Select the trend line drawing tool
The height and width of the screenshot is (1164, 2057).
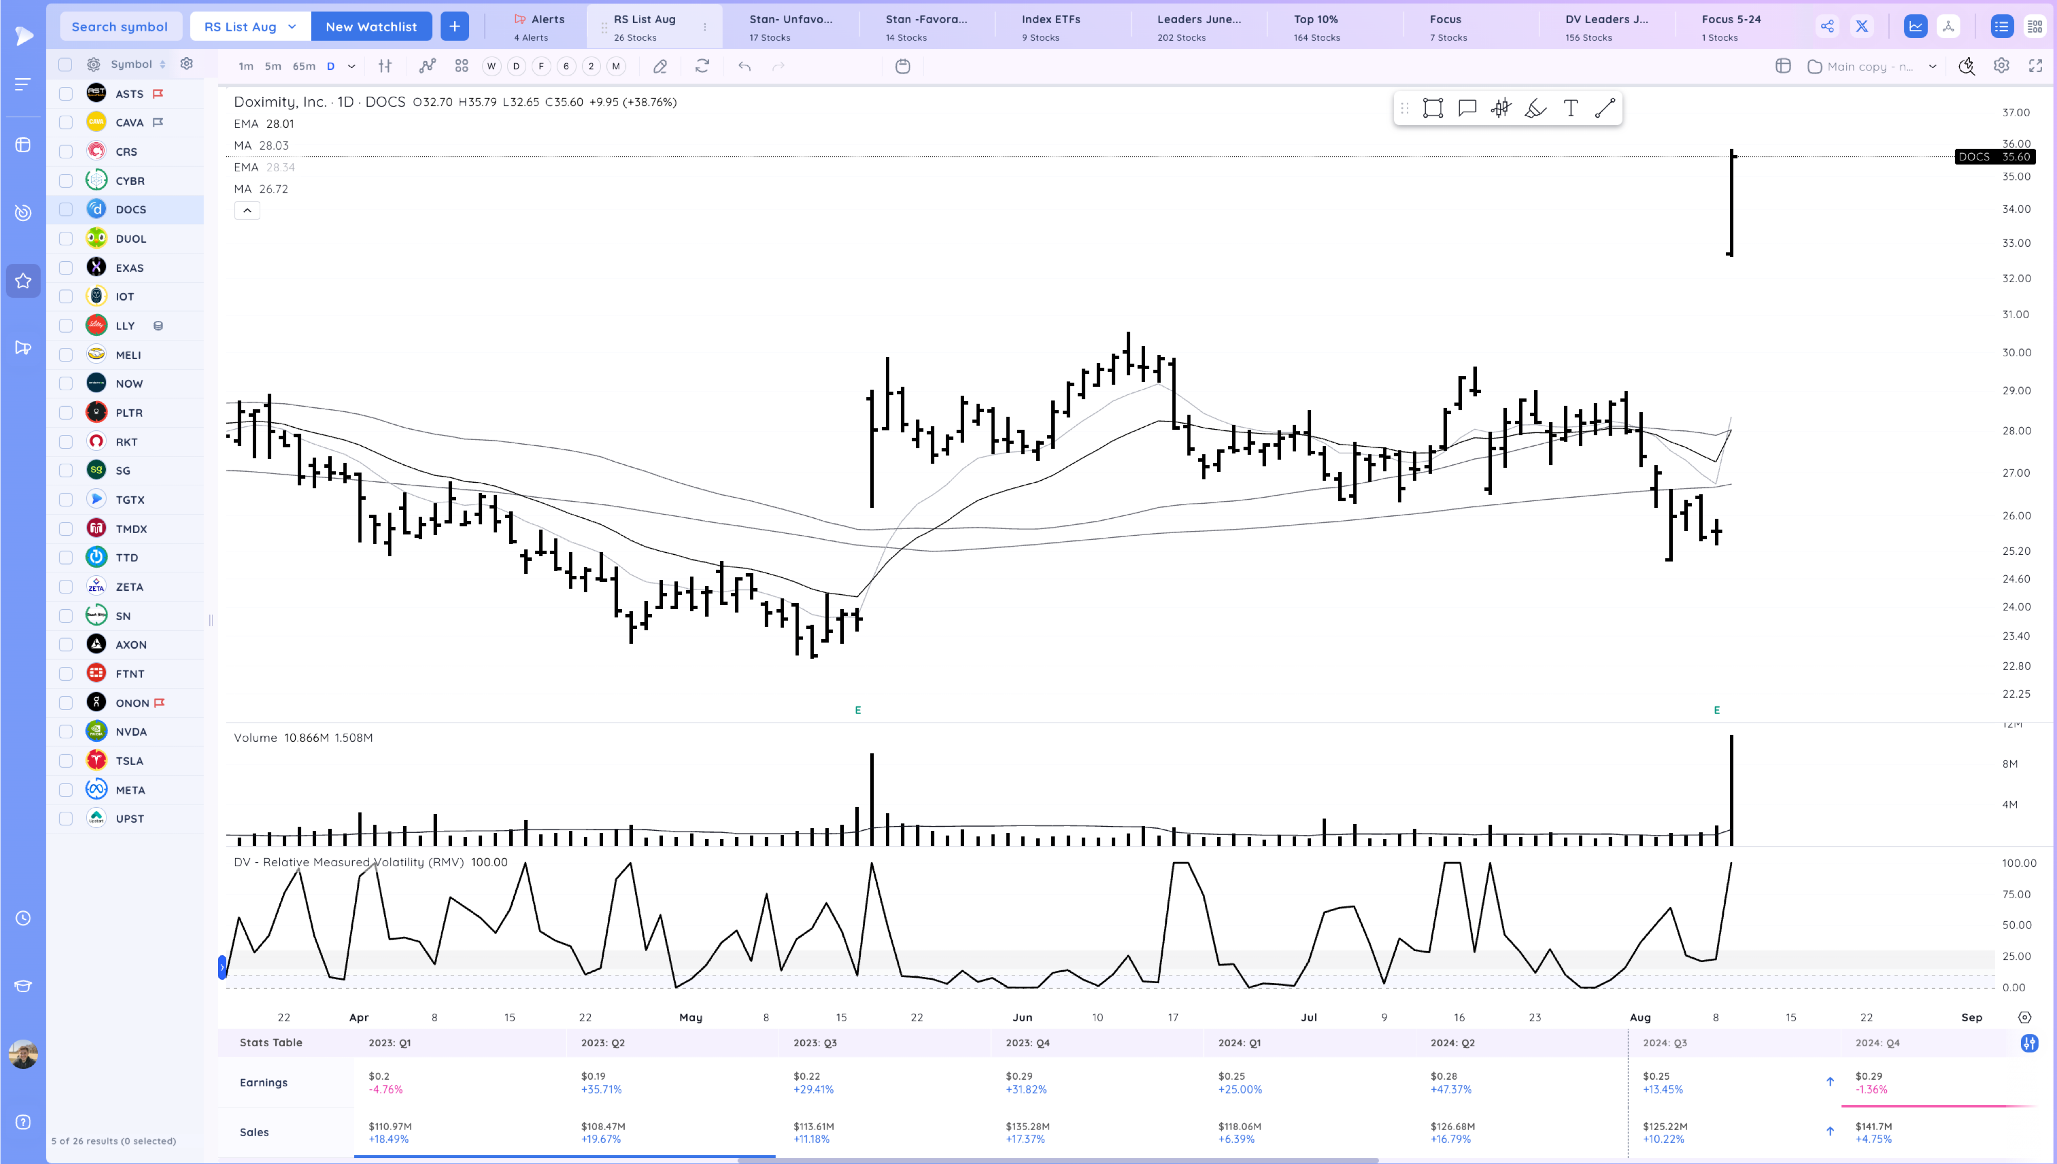[1604, 108]
